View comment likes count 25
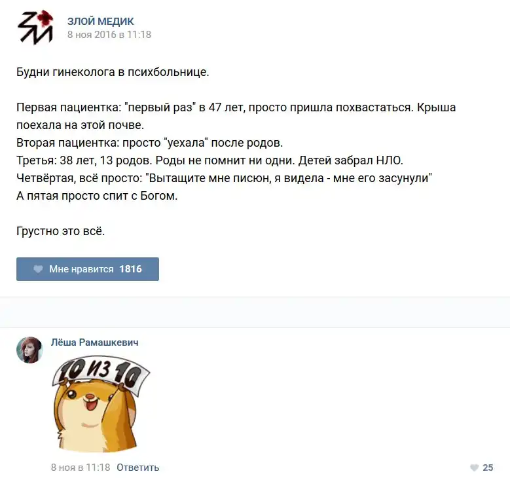This screenshot has width=510, height=478. (488, 468)
